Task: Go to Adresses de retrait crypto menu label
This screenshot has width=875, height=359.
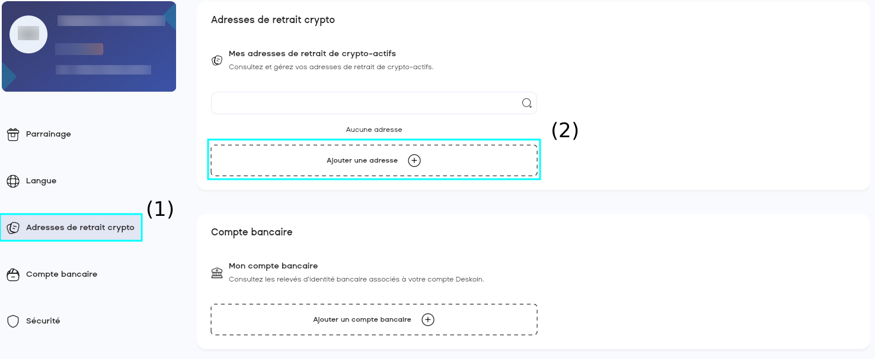Action: click(80, 228)
